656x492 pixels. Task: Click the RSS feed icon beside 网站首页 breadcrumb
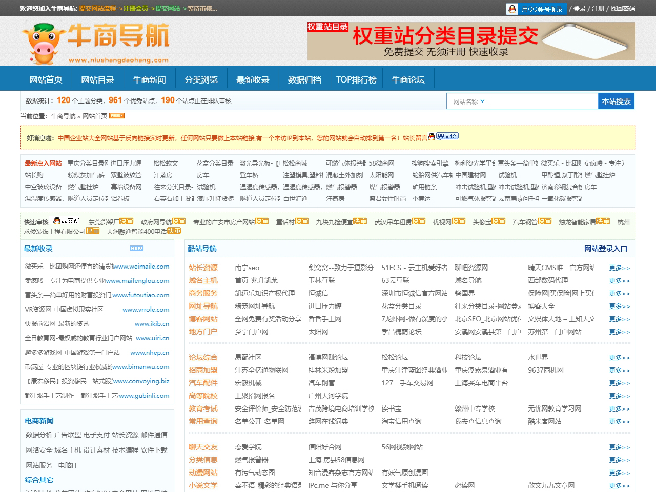tap(117, 116)
